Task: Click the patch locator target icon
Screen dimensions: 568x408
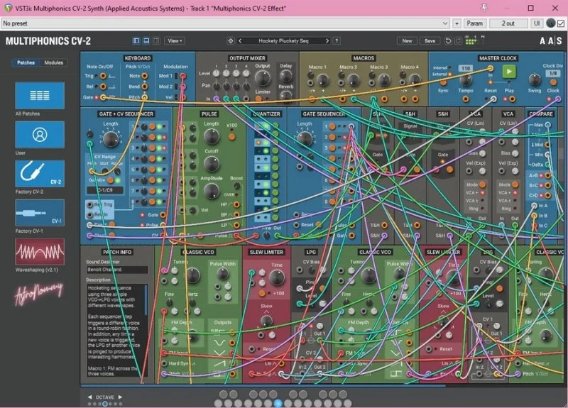Action: [x=230, y=41]
